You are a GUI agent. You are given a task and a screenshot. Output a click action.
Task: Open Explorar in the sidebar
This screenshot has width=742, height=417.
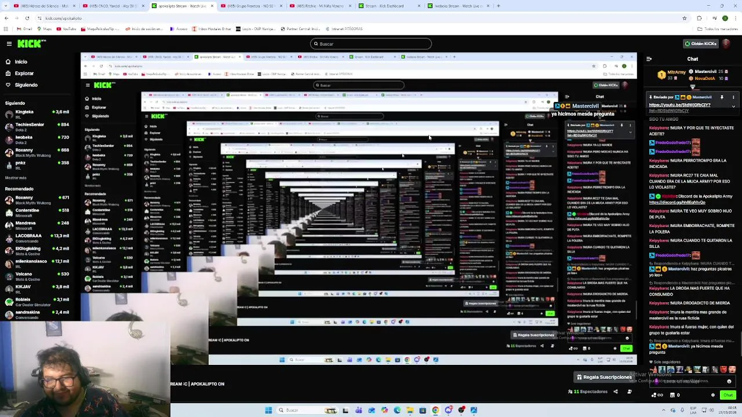click(x=24, y=74)
